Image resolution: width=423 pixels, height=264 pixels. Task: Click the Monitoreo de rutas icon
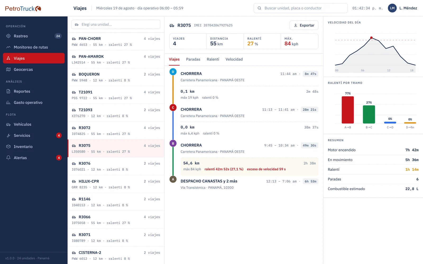[8, 47]
